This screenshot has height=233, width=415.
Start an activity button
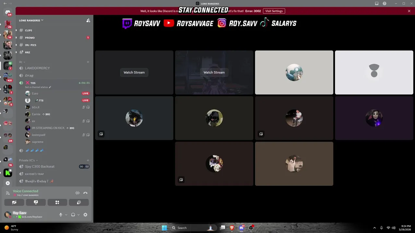pos(57,202)
